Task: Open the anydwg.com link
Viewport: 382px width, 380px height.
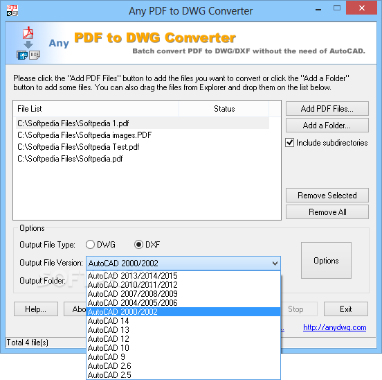Action: tap(334, 327)
